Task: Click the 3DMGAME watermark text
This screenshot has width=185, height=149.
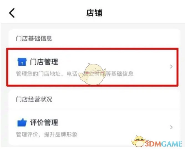Action: pyautogui.click(x=164, y=143)
